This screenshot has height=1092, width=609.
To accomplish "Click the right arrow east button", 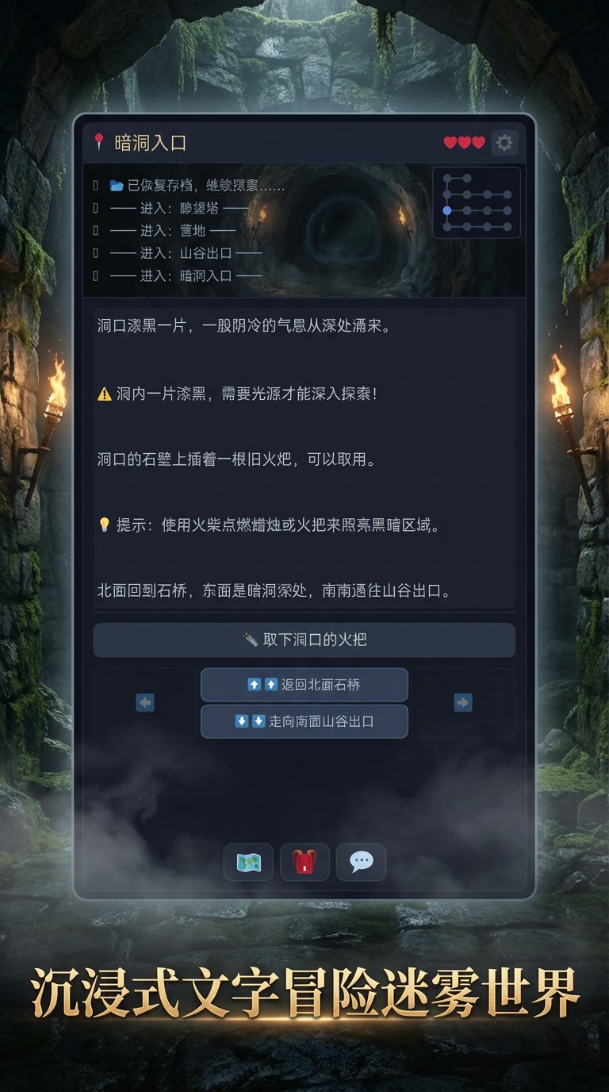I will [x=463, y=702].
